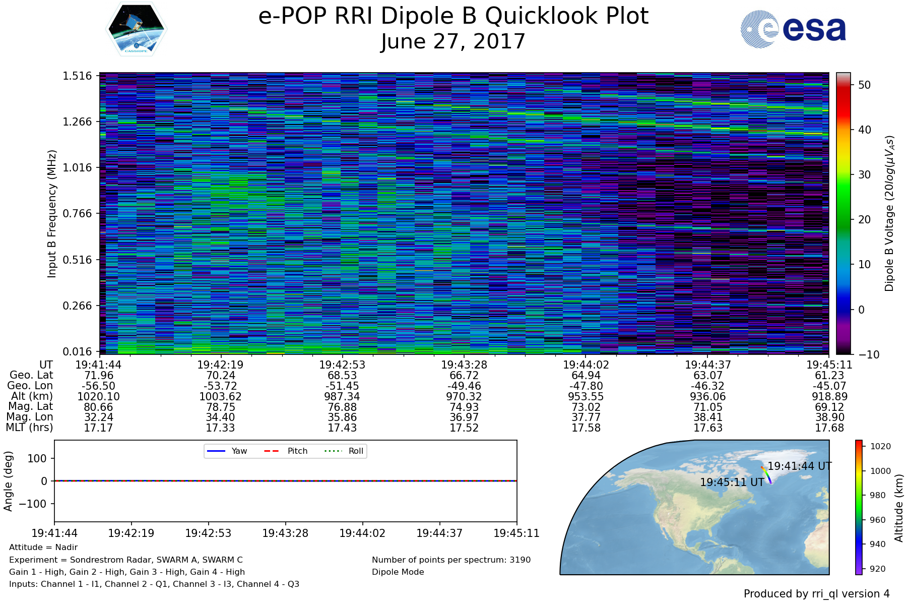The image size is (907, 605).
Task: Click the 'Dipole Mode' label
Action: click(398, 572)
